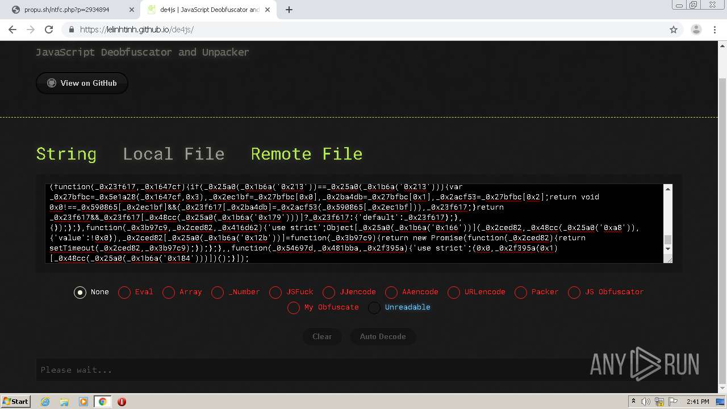Go forward in browser history
This screenshot has height=409, width=727.
tap(31, 30)
